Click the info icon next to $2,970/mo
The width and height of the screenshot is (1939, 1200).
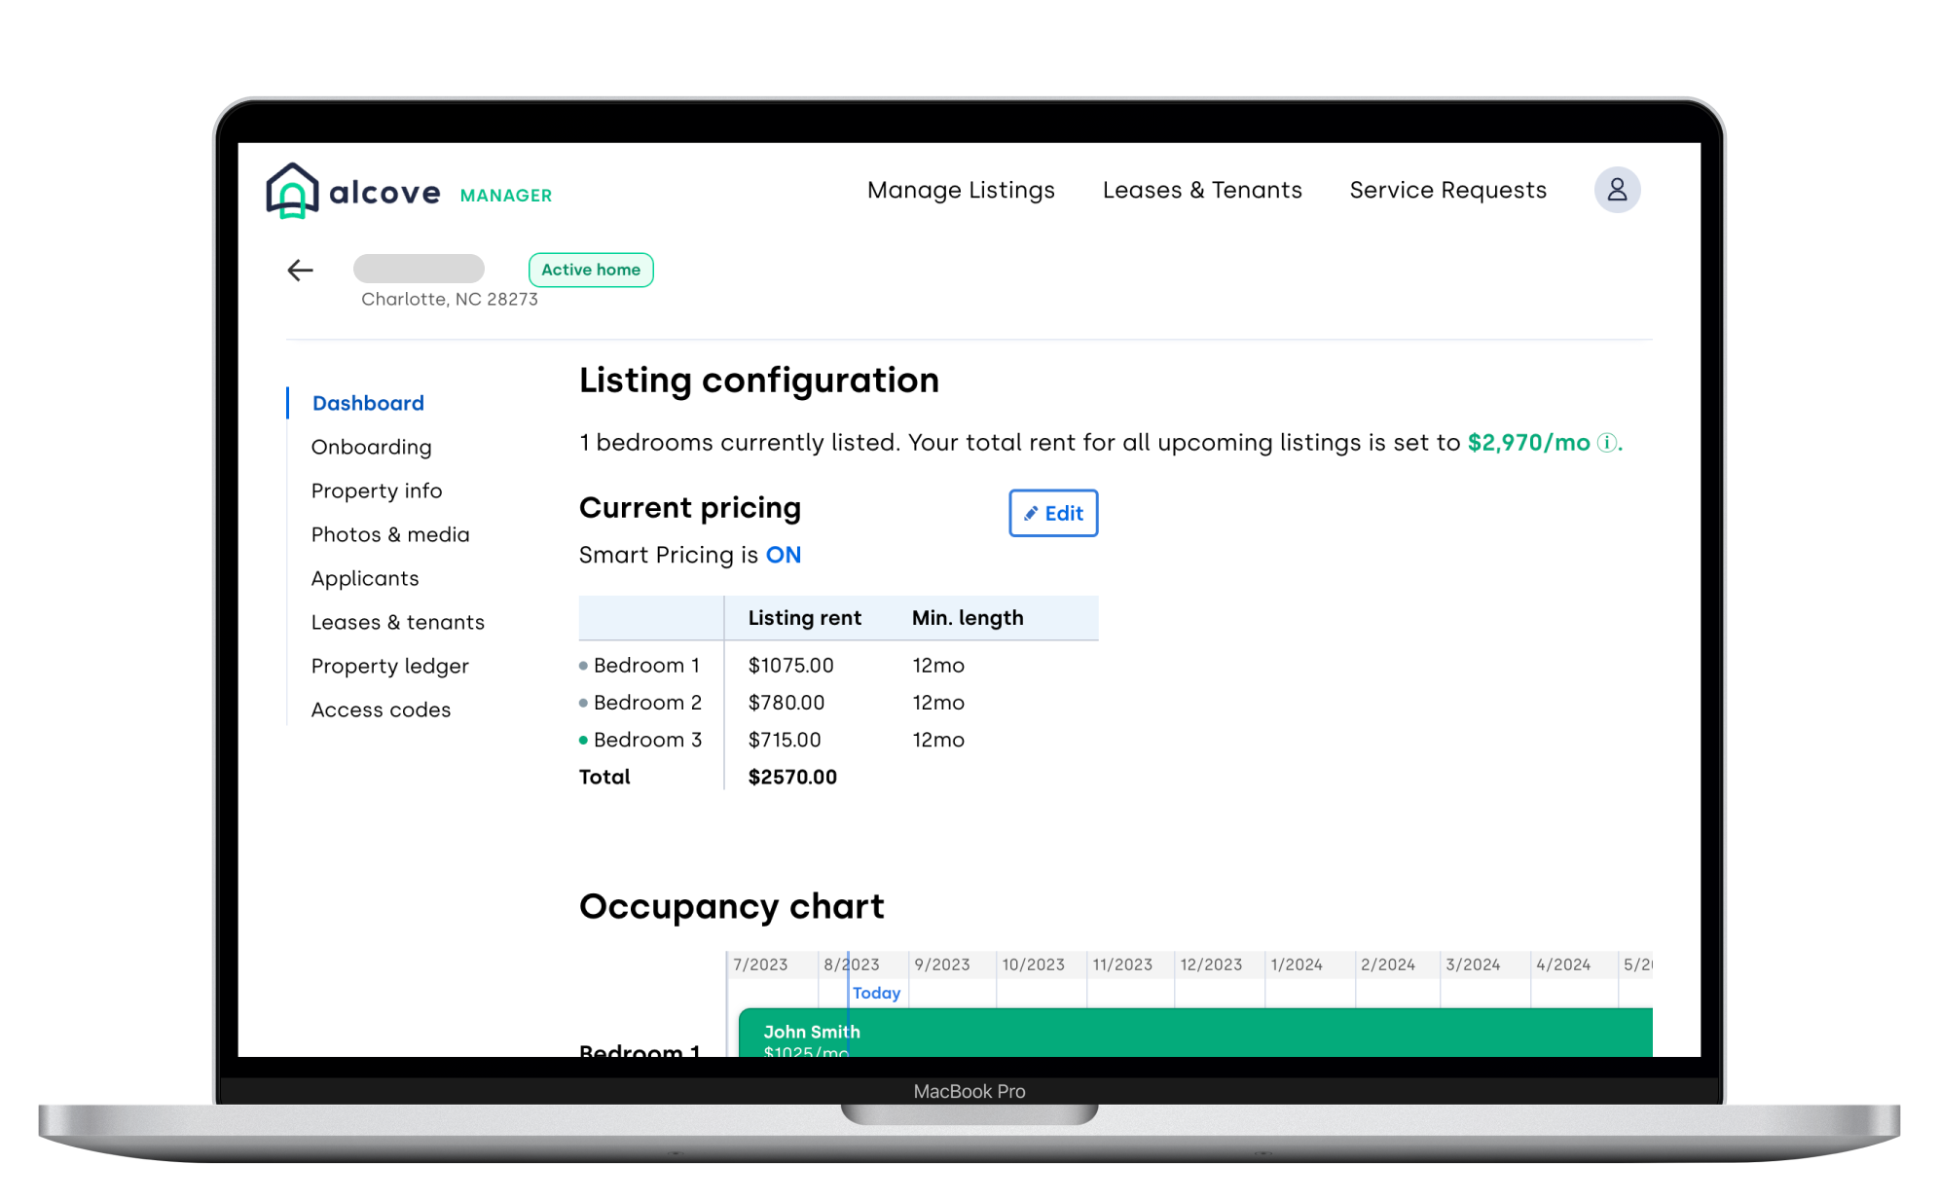tap(1607, 444)
